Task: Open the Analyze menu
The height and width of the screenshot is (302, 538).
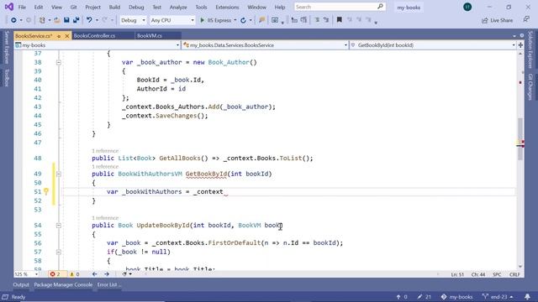Action: pyautogui.click(x=178, y=8)
